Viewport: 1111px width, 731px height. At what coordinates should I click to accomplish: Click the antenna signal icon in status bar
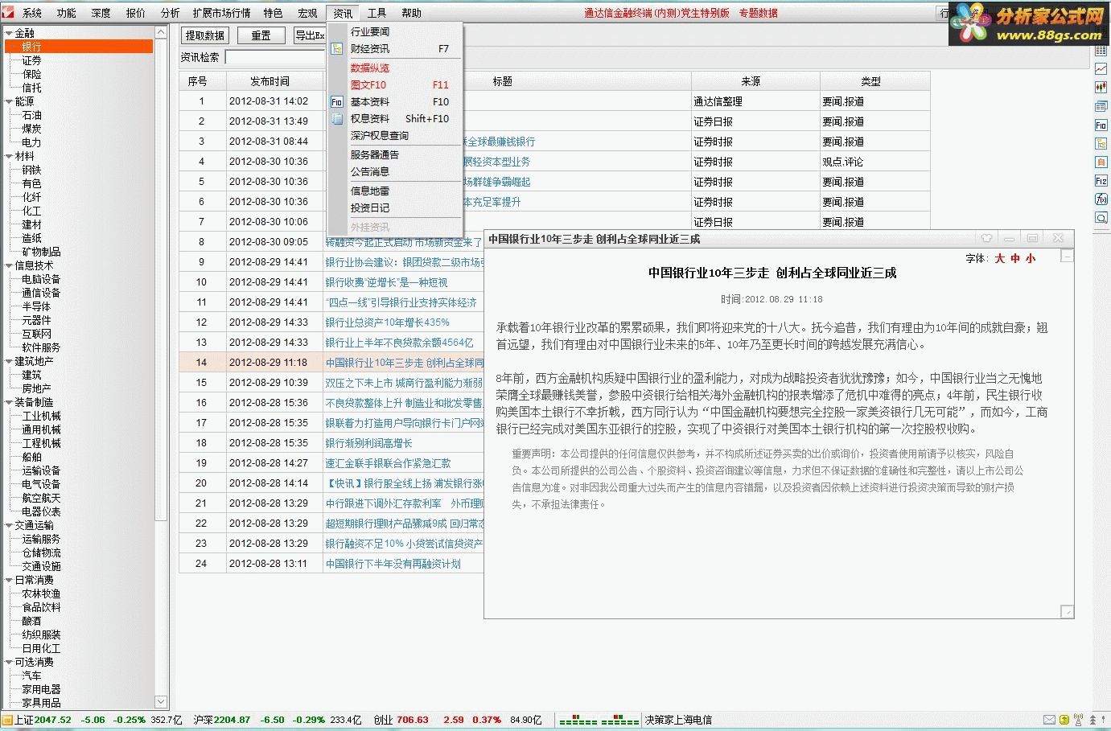pyautogui.click(x=1078, y=720)
